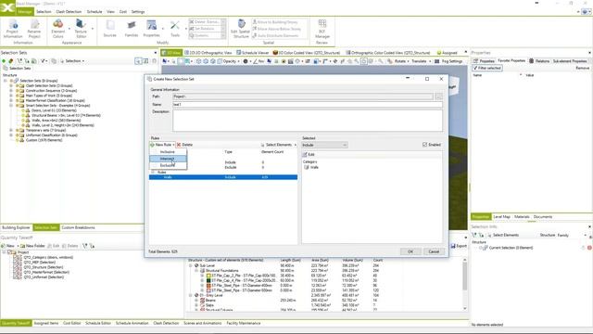Collapse the Sub Level row in takeoff table
Screen dimensions: 593x334
pos(191,266)
